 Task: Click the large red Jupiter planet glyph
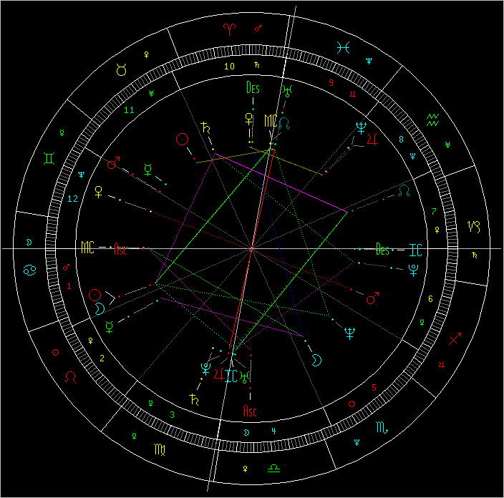[x=372, y=140]
